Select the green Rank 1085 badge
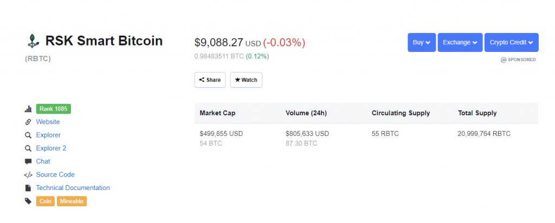 (x=54, y=109)
